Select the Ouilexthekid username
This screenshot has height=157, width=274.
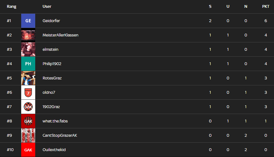(54, 150)
